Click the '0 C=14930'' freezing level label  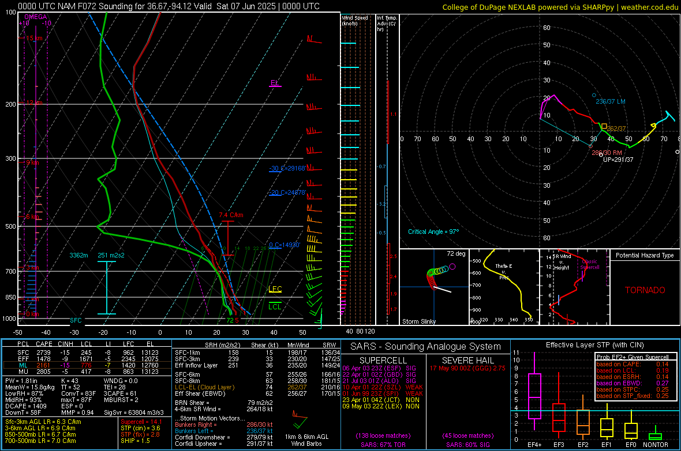pos(285,245)
